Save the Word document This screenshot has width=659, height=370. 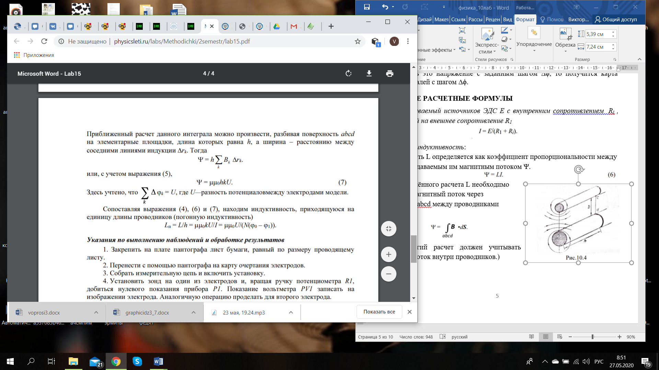point(367,7)
